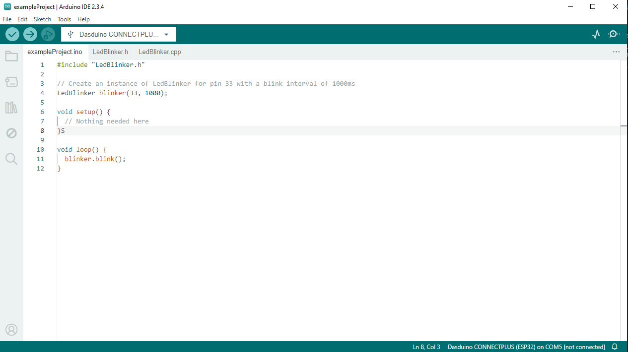This screenshot has height=352, width=628.
Task: Open the Search magnifier sidebar icon
Action: coord(11,159)
